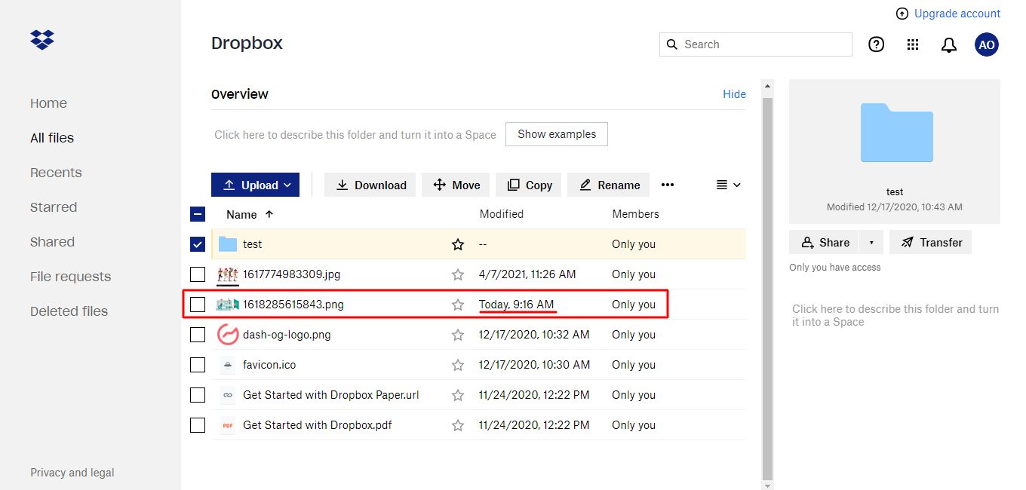Open the more actions ellipsis menu
Viewport: 1026px width, 490px height.
coord(668,185)
